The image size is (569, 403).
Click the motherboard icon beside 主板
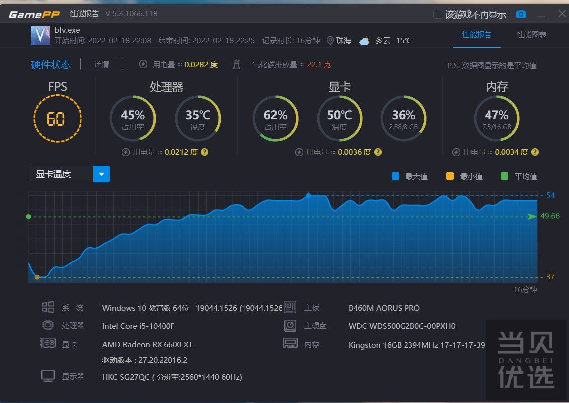(x=290, y=307)
